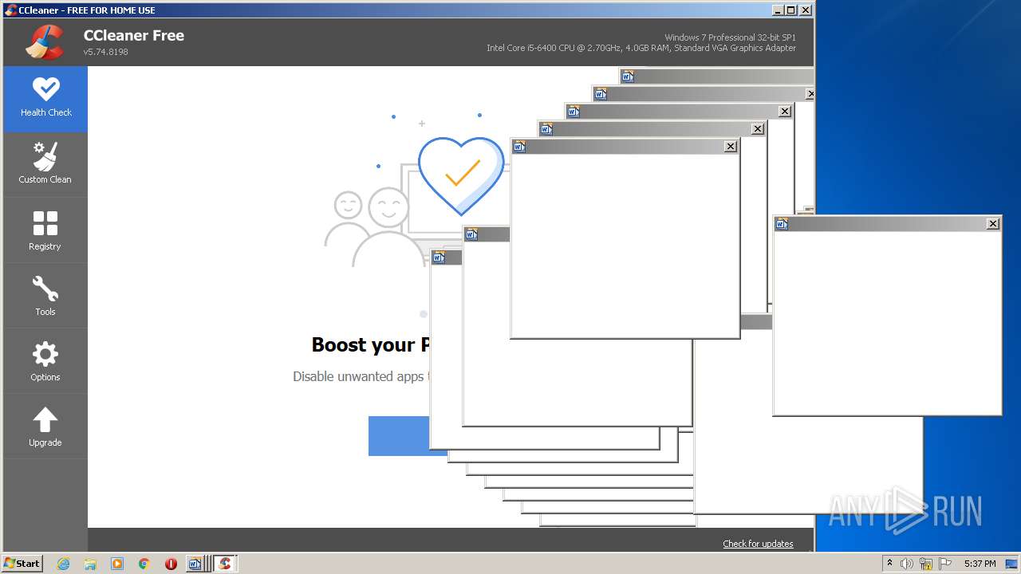Screen dimensions: 1021x574
Task: Click the 5:37 PM clock
Action: 980,564
